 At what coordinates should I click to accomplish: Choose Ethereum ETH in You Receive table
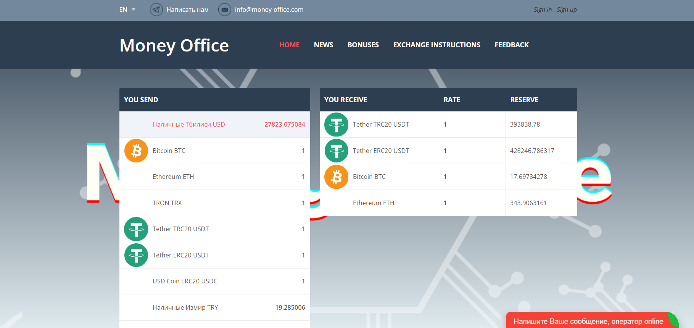374,203
